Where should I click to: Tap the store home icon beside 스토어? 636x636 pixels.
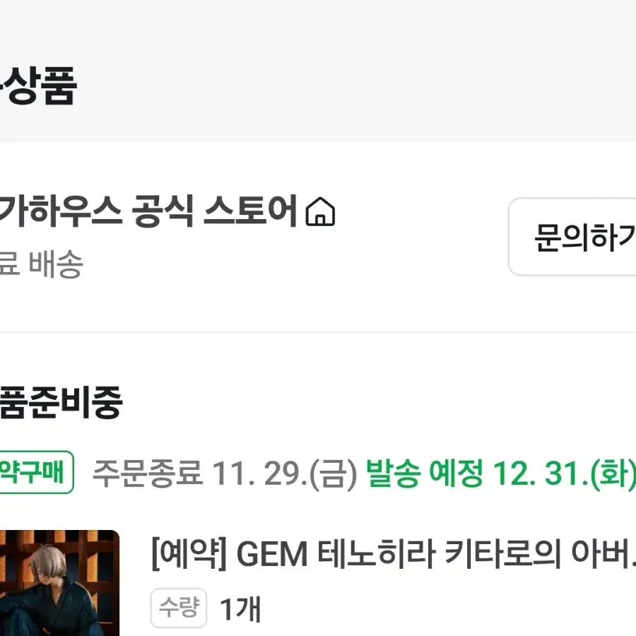pos(320,211)
